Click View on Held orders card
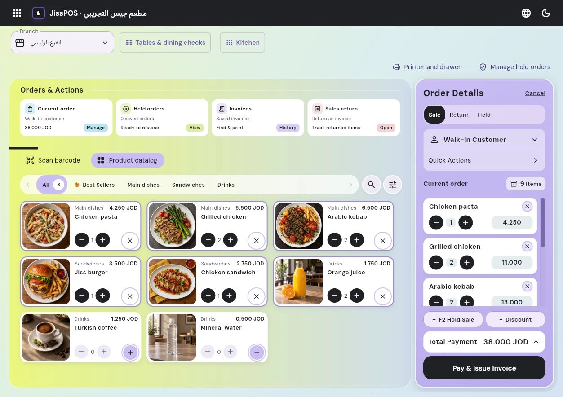 (x=195, y=128)
